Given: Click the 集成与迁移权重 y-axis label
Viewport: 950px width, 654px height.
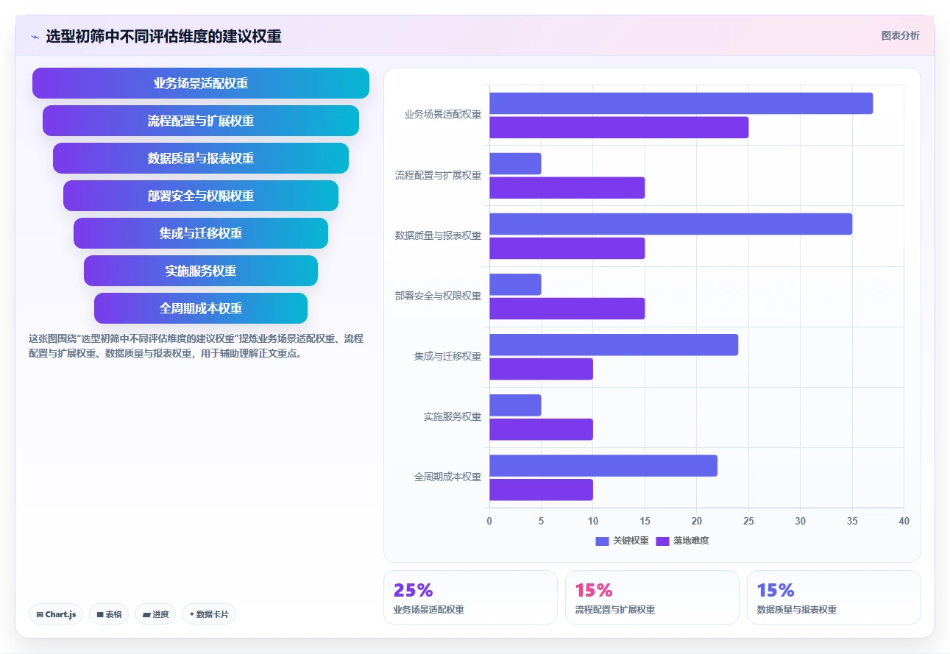Looking at the screenshot, I should pyautogui.click(x=448, y=356).
